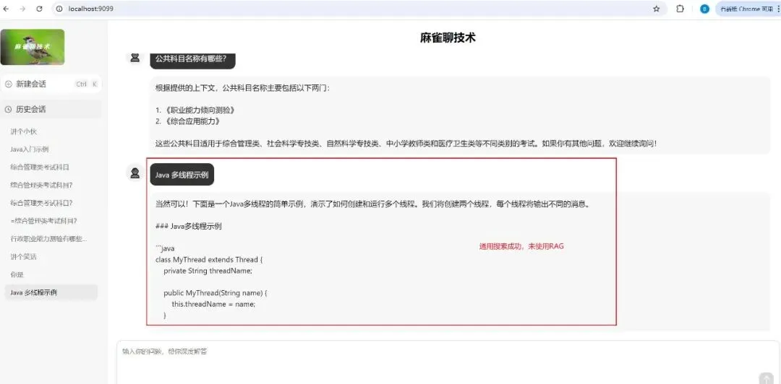
Task: Click the 有新版 Chrome 可用 update button
Action: tap(747, 9)
